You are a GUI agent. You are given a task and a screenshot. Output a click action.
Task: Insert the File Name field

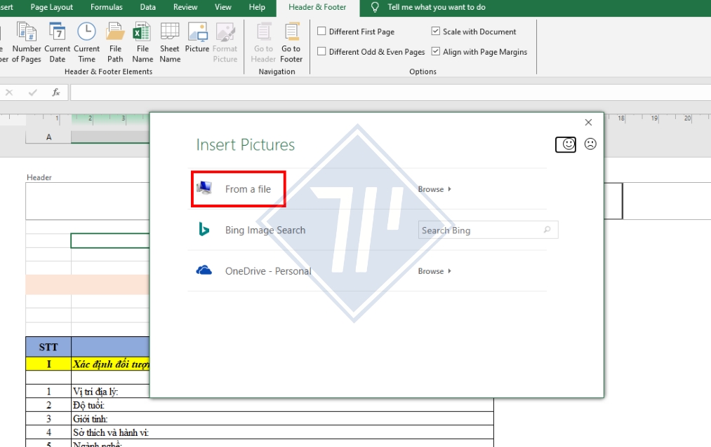point(142,42)
